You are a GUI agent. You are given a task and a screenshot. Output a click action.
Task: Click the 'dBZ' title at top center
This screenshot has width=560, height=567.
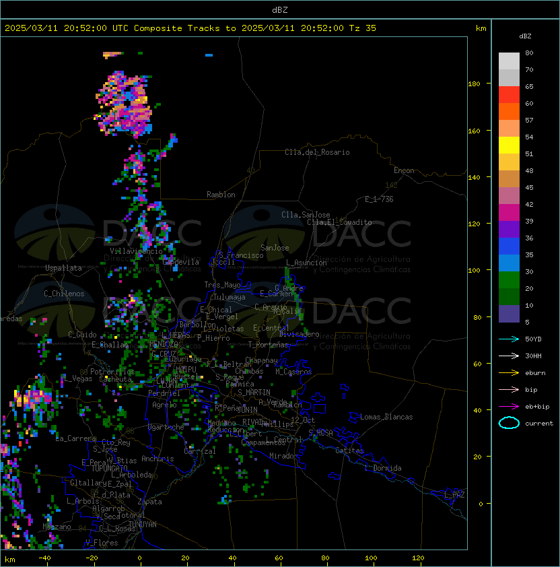click(280, 10)
